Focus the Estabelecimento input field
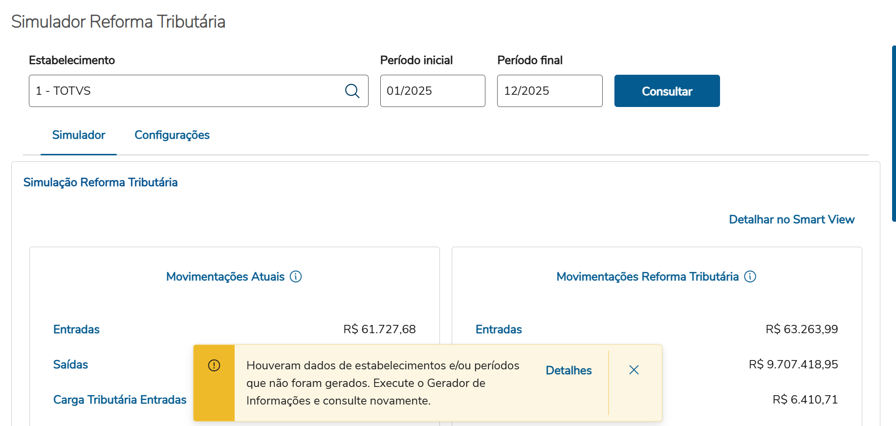Screen dimensions: 896x426 (186, 91)
